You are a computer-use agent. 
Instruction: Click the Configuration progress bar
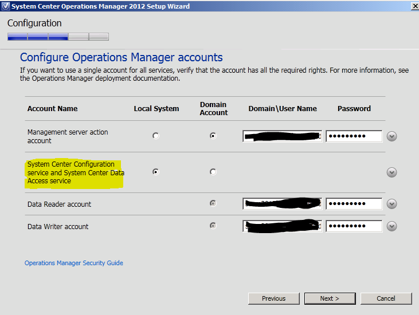[x=58, y=37]
